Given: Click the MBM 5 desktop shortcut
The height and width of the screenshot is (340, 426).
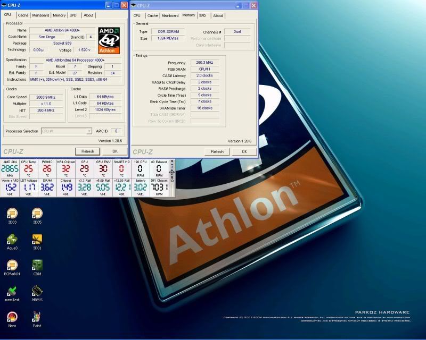Looking at the screenshot, I should click(x=37, y=294).
